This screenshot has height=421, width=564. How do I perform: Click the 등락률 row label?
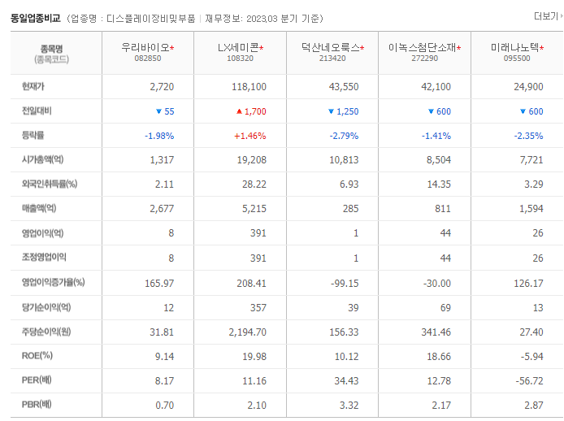[x=33, y=135]
